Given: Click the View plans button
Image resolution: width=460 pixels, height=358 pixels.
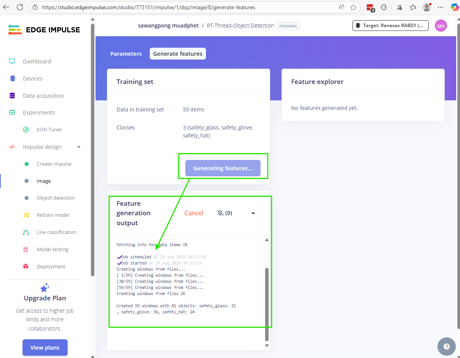Looking at the screenshot, I should pyautogui.click(x=45, y=348).
